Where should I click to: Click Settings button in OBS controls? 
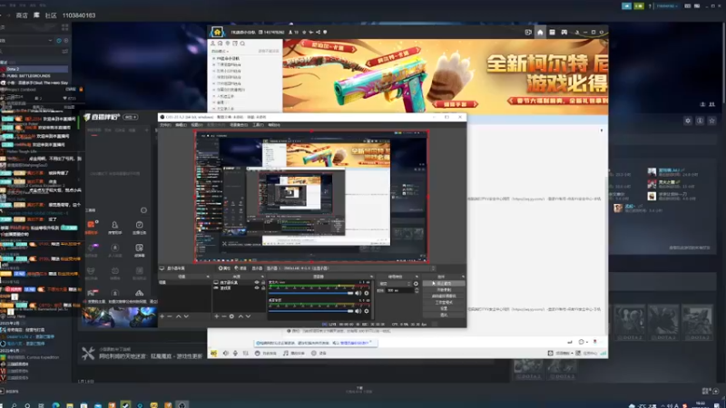point(444,308)
